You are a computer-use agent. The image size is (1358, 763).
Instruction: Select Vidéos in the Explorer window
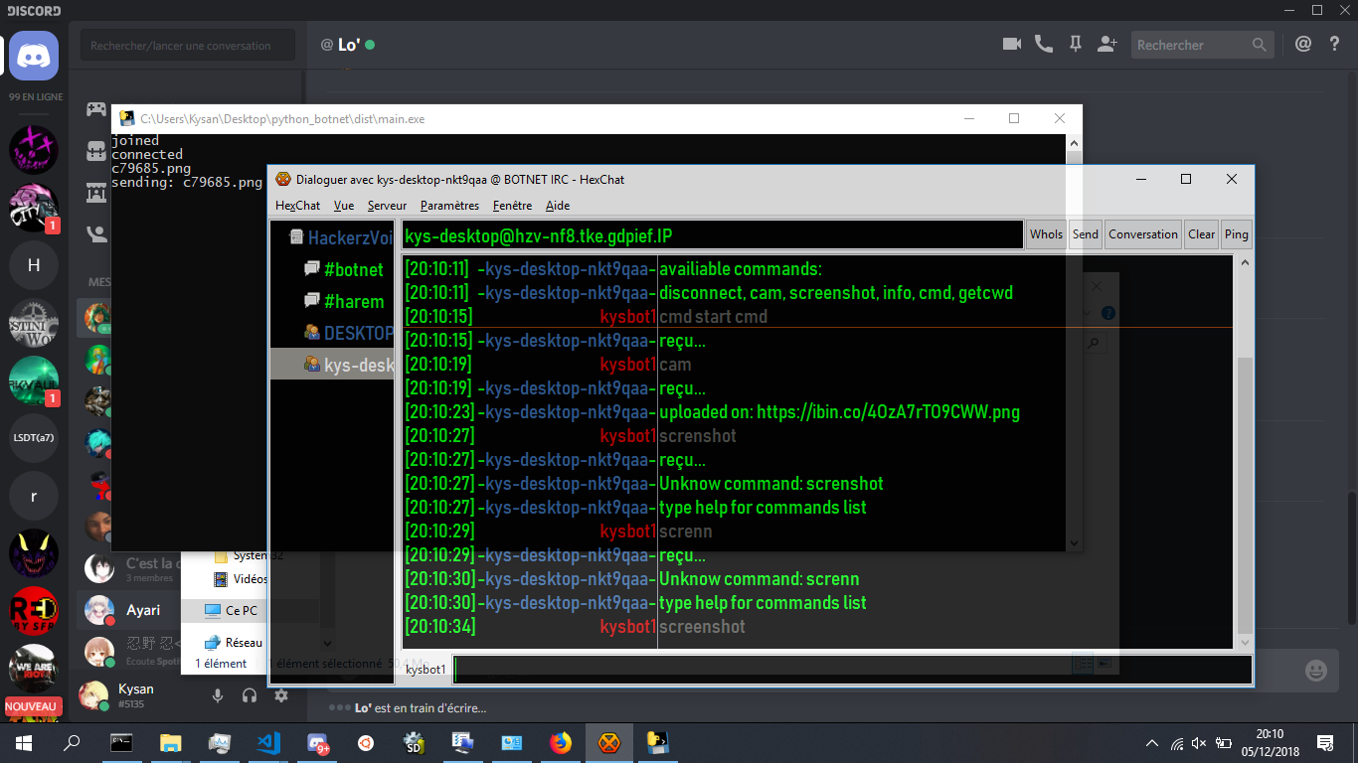coord(240,579)
